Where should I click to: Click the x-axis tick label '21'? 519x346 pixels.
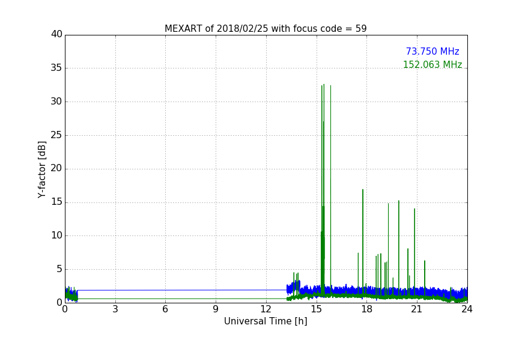(x=417, y=309)
